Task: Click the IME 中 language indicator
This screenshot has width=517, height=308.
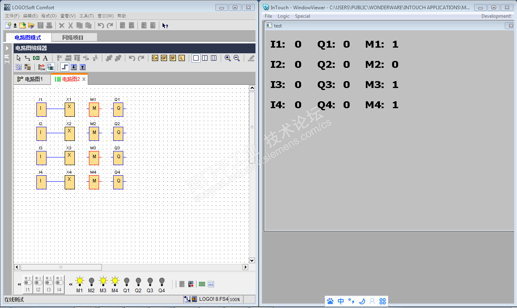Action: click(341, 301)
